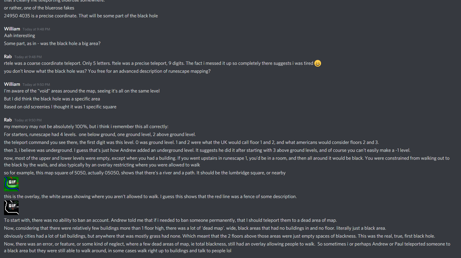Open the green map GIF thumbnail
The width and height of the screenshot is (461, 258).
coord(11,184)
